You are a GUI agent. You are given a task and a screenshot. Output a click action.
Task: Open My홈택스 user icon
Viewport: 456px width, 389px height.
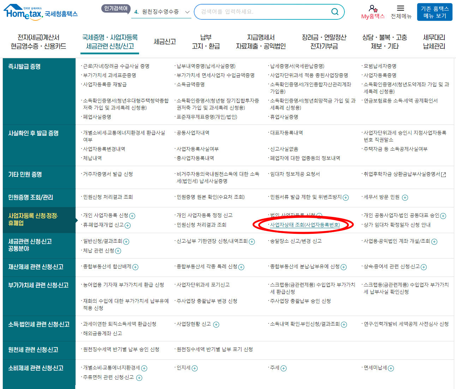373,8
